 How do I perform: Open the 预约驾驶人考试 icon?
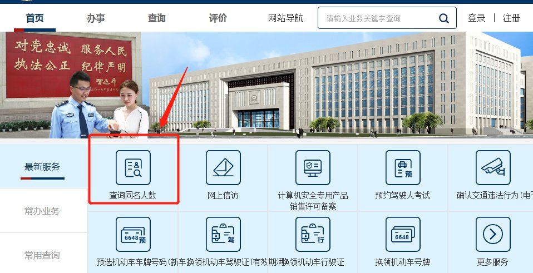coord(403,168)
